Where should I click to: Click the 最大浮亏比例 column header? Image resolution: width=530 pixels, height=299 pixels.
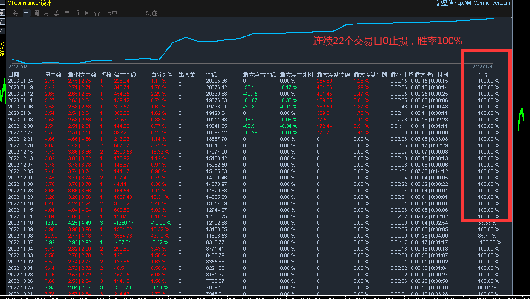pyautogui.click(x=296, y=74)
